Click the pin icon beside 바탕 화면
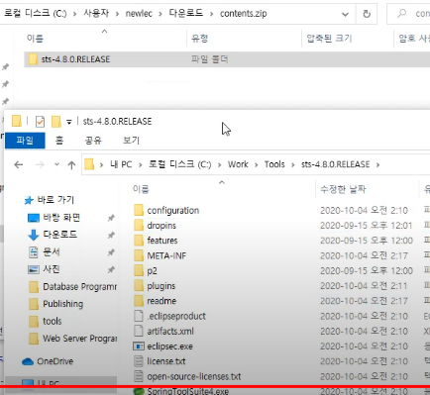 tap(111, 218)
